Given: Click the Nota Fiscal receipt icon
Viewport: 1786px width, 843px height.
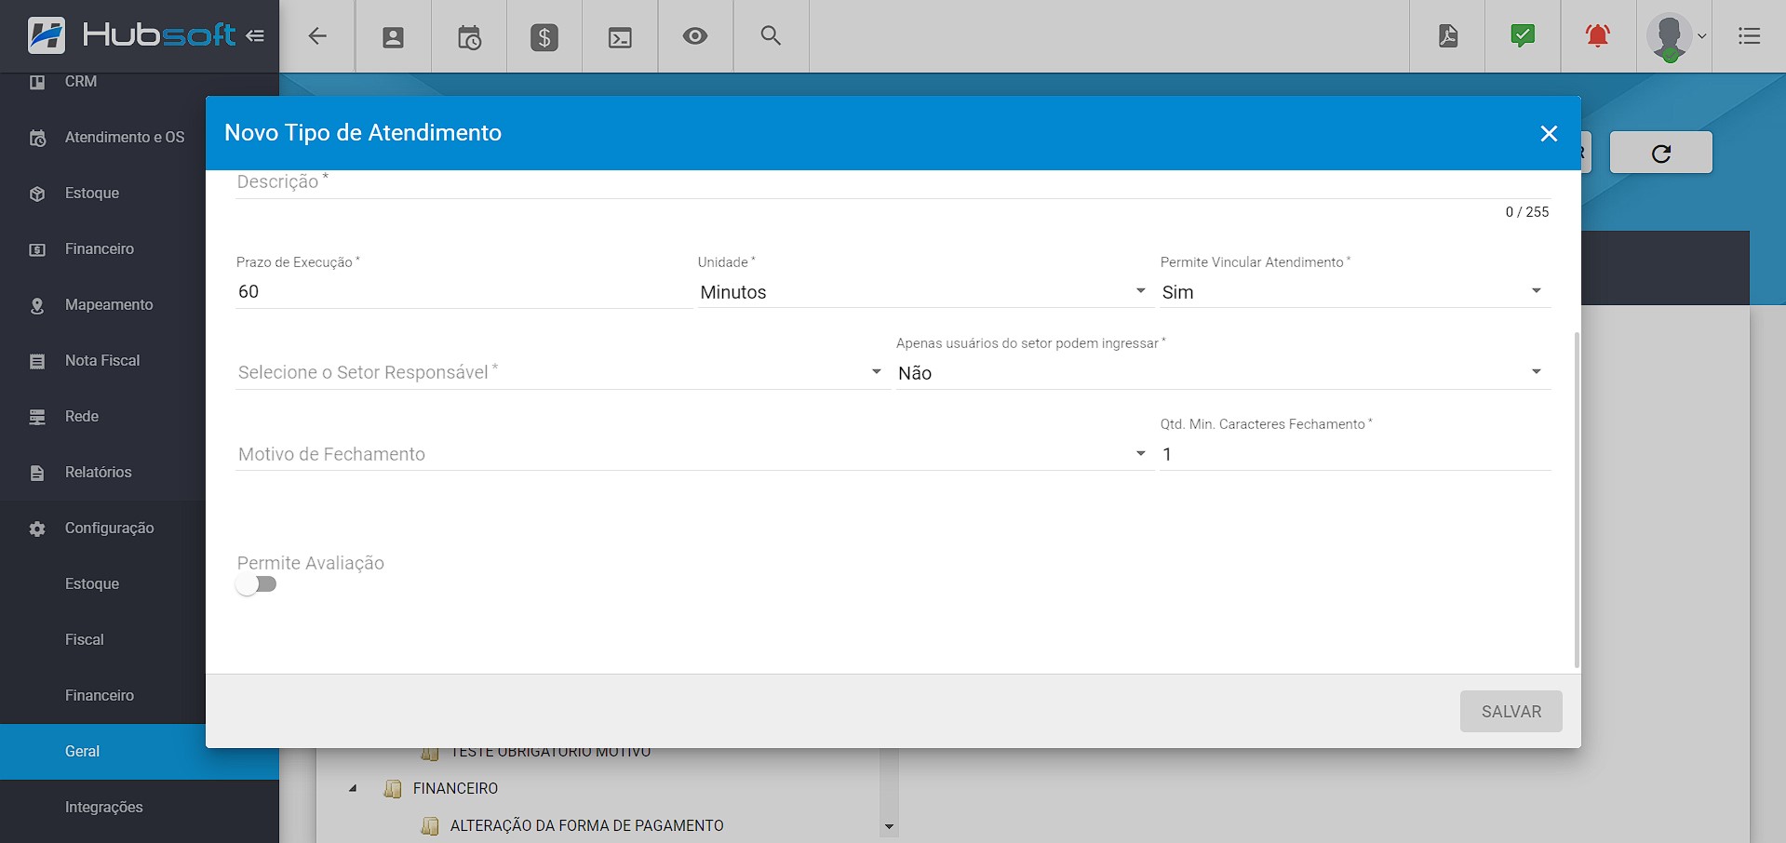Looking at the screenshot, I should 37,361.
